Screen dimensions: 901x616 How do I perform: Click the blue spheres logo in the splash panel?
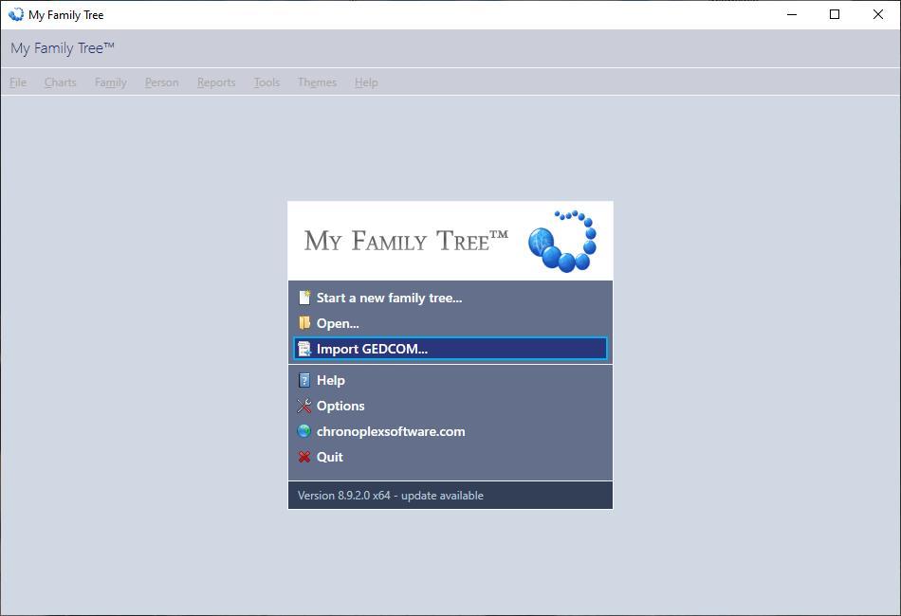tap(562, 241)
